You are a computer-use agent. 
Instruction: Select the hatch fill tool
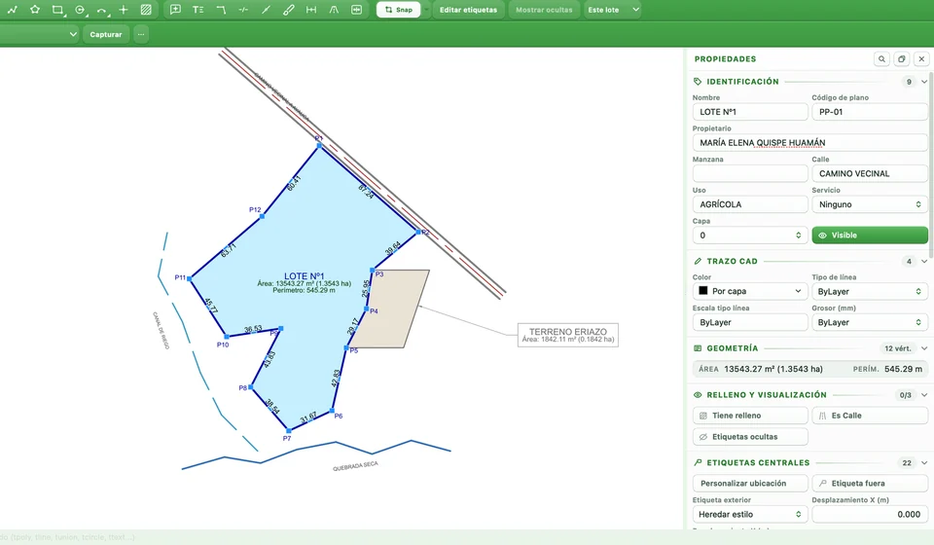146,10
